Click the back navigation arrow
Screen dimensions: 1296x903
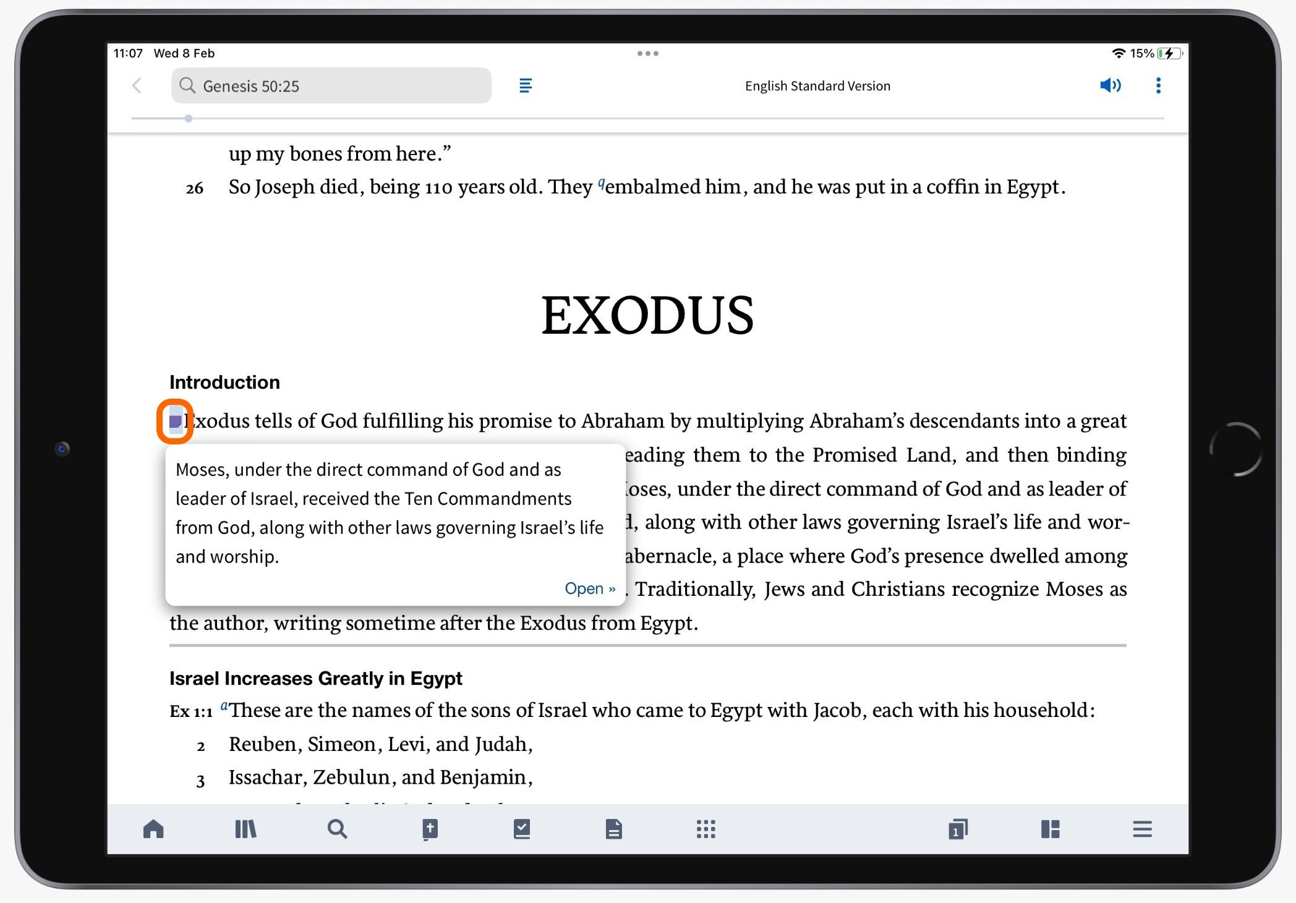pyautogui.click(x=136, y=86)
